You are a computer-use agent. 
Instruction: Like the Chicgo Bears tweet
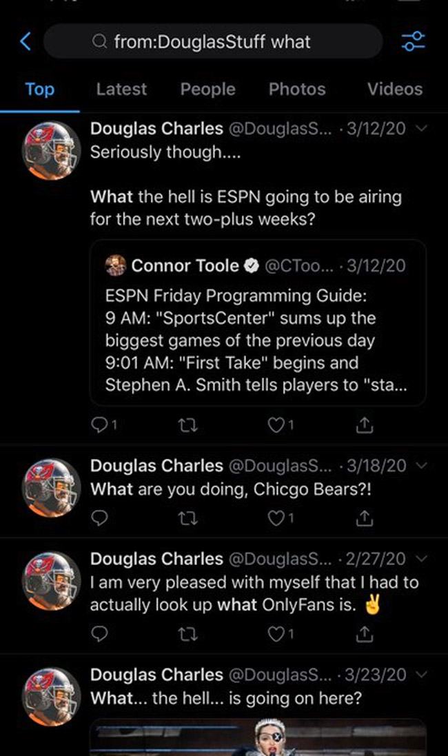[277, 518]
